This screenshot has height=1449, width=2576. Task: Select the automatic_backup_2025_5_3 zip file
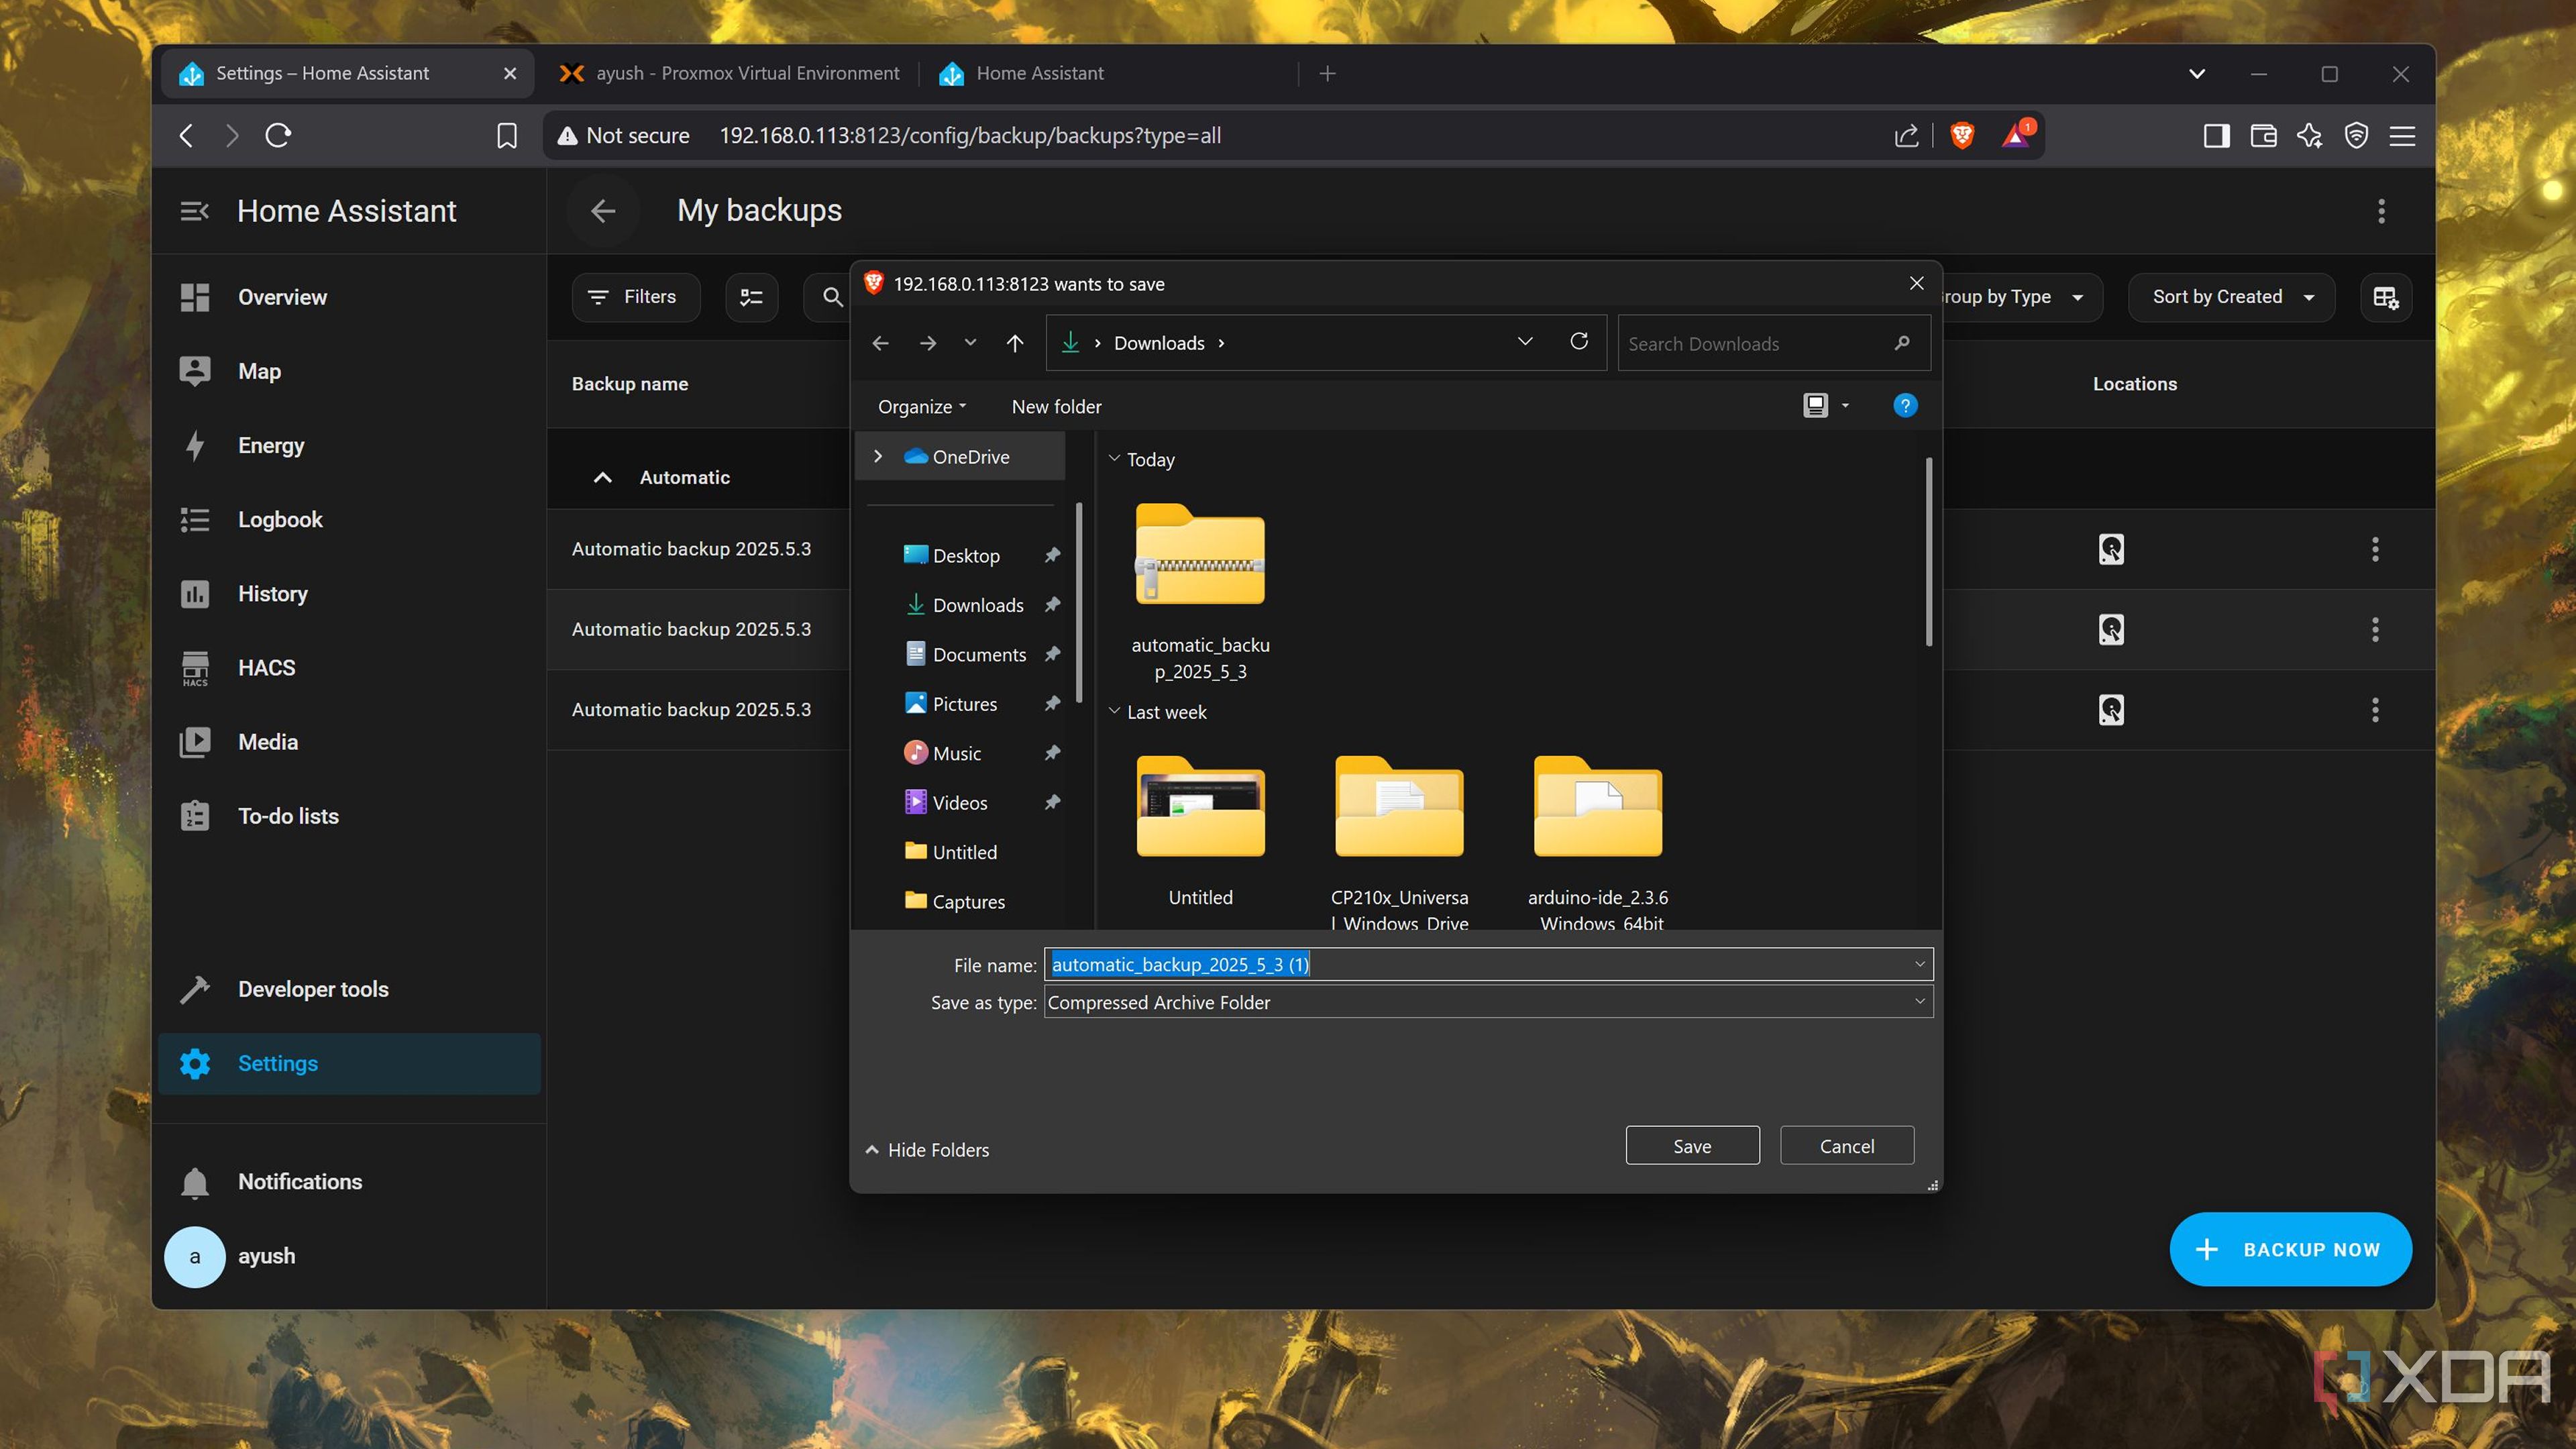1200,592
